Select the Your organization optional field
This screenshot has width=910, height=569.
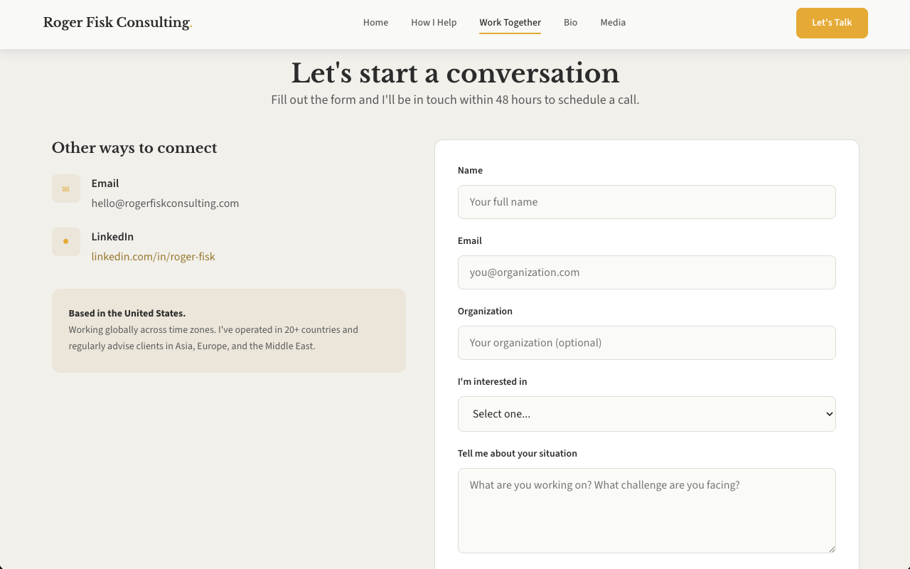(647, 343)
